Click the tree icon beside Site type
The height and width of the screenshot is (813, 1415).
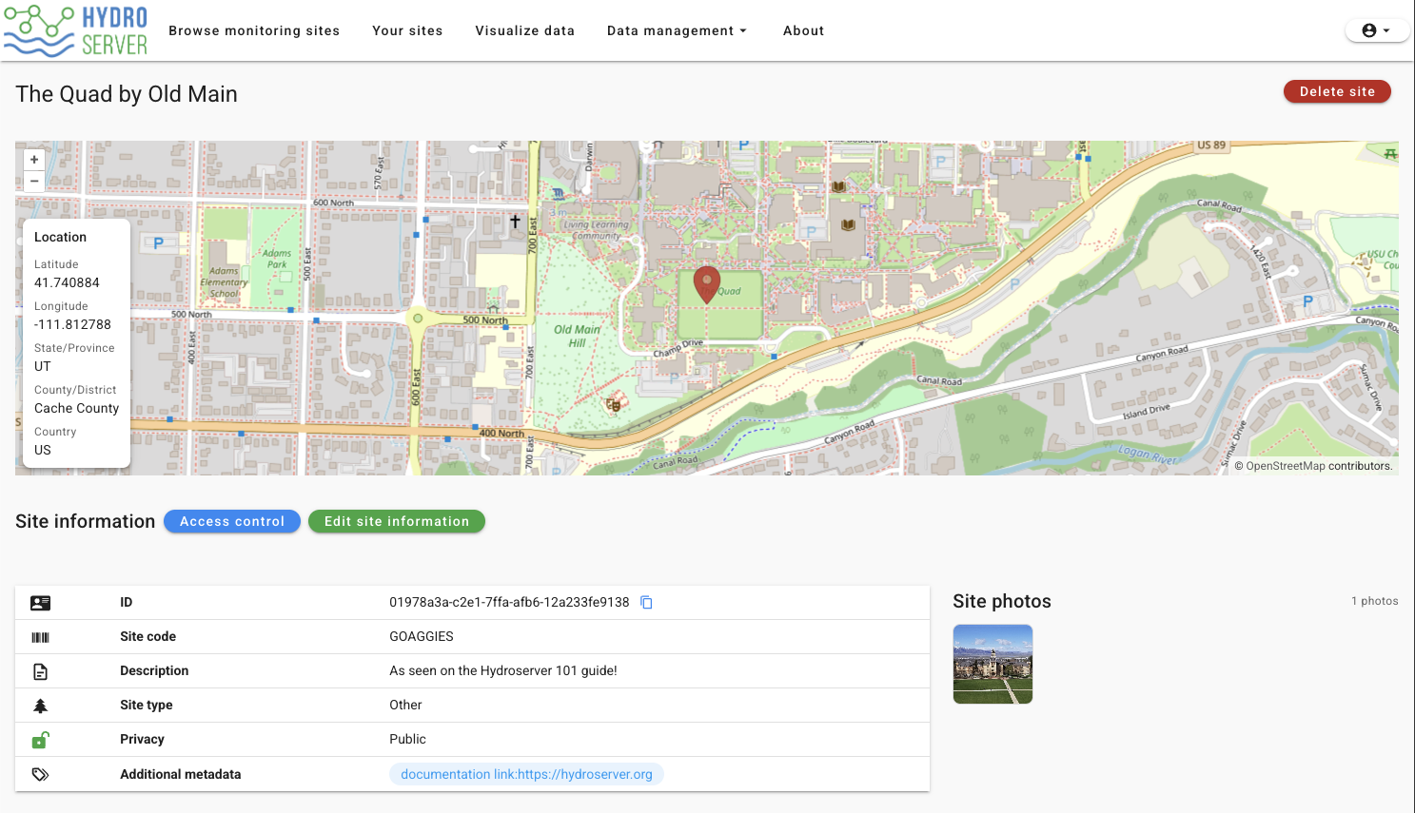pyautogui.click(x=40, y=706)
